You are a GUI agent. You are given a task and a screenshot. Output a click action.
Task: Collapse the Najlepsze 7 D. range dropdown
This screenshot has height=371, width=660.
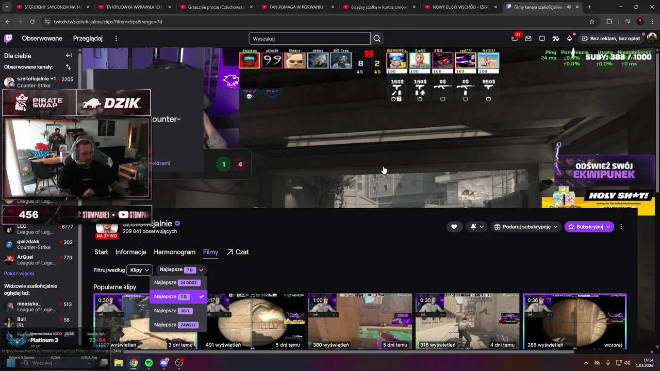pyautogui.click(x=181, y=270)
